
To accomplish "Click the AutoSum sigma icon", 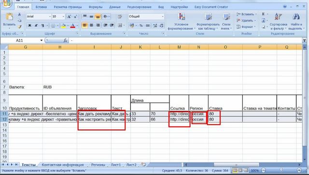I will coord(263,14).
